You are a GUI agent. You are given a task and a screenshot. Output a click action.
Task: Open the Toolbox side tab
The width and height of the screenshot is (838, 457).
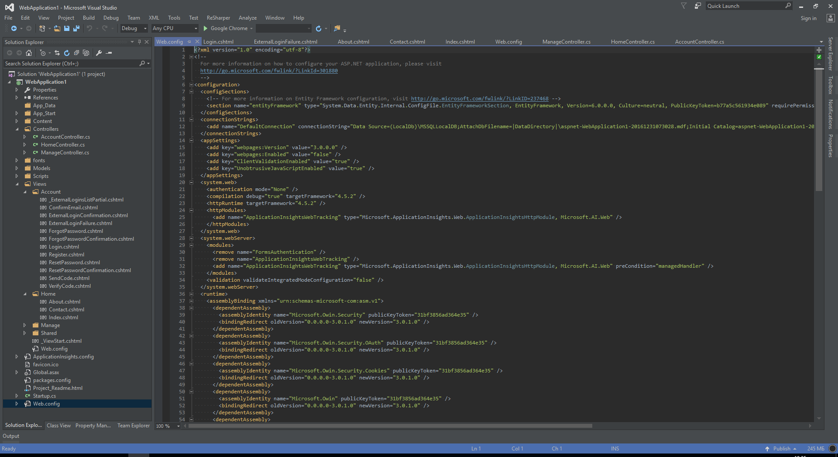(831, 85)
